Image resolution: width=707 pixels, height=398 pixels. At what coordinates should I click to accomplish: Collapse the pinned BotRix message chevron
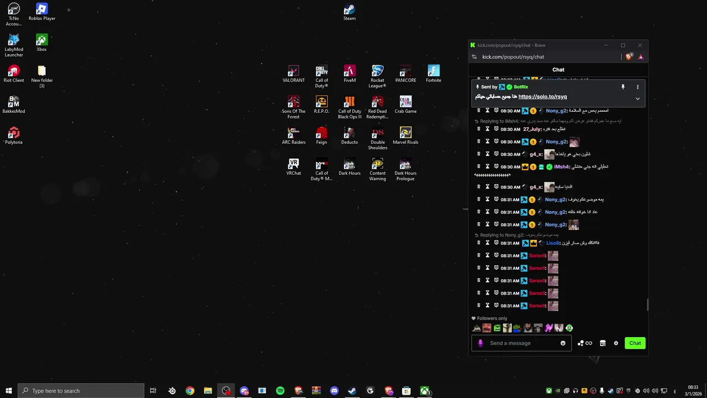click(x=637, y=98)
